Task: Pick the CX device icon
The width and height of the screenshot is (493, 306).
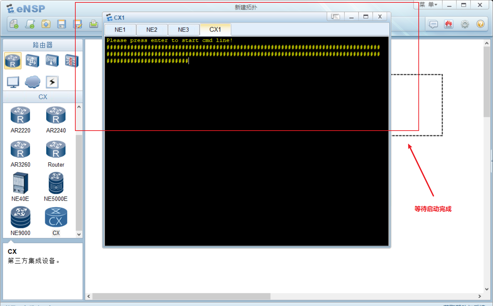Action: (x=56, y=217)
